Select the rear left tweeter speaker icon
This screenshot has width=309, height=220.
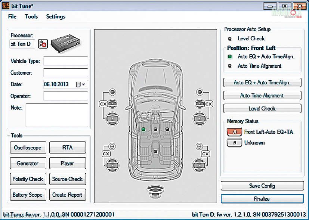pyautogui.click(x=112, y=146)
